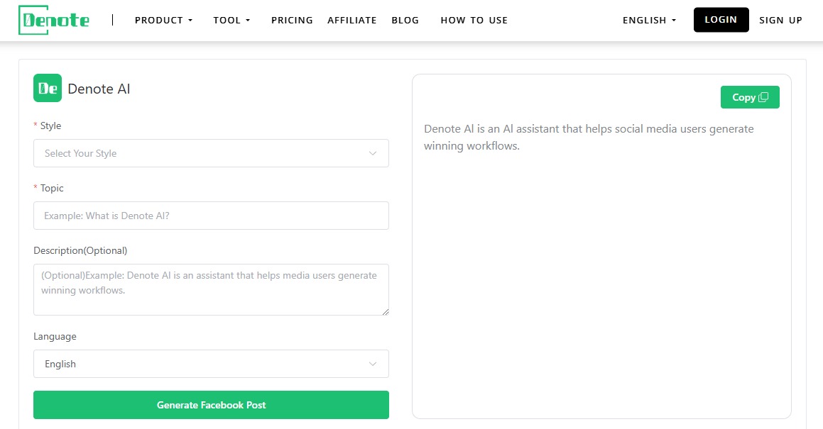Select the generated Denote AI text
The image size is (823, 429).
588,137
